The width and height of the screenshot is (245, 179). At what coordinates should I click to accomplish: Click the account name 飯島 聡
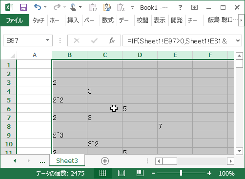tap(222, 20)
